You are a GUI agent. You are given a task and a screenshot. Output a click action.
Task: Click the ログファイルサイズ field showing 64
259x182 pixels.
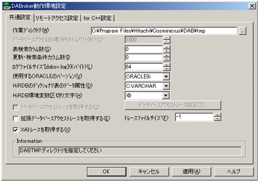(144, 66)
